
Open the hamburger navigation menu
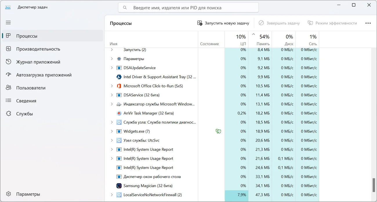tap(8, 23)
